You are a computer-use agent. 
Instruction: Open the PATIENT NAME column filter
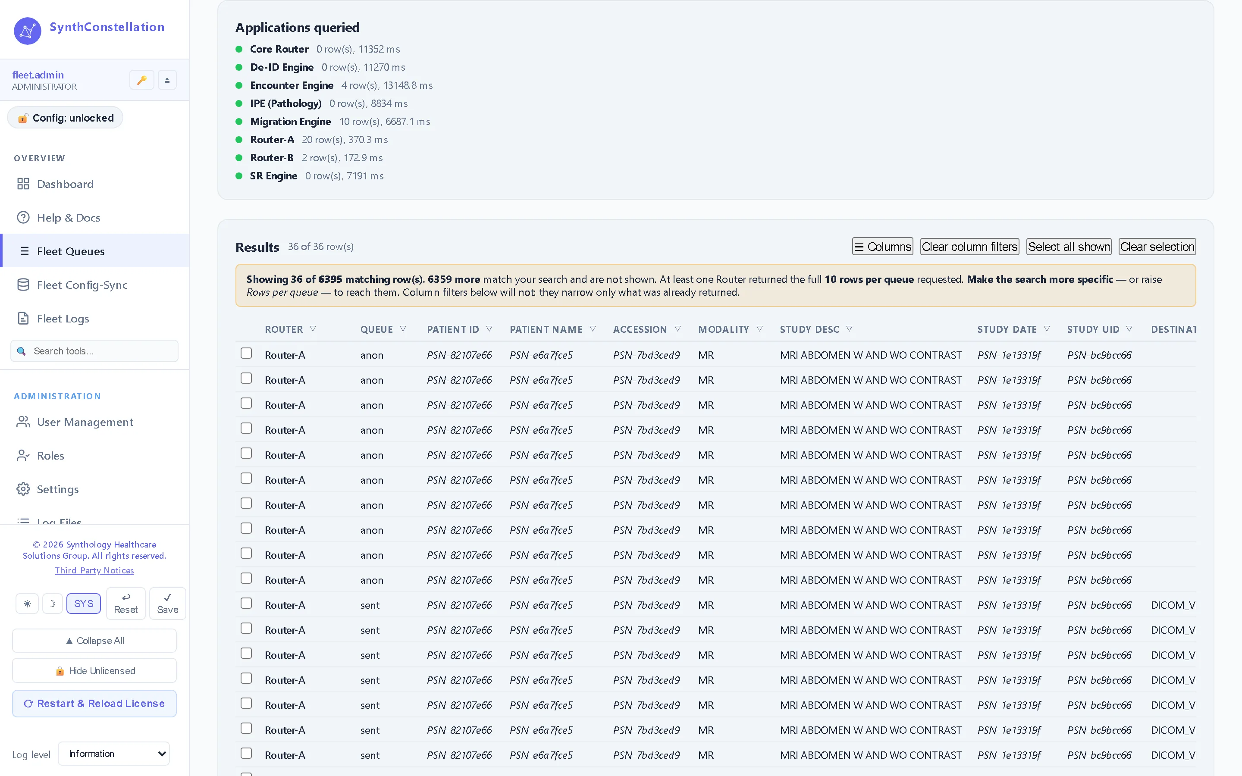click(593, 329)
